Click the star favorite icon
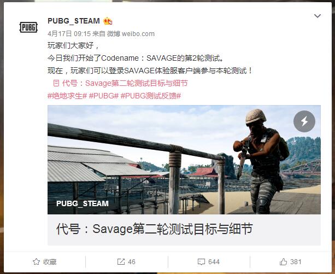The height and width of the screenshot is (274, 335). click(36, 261)
